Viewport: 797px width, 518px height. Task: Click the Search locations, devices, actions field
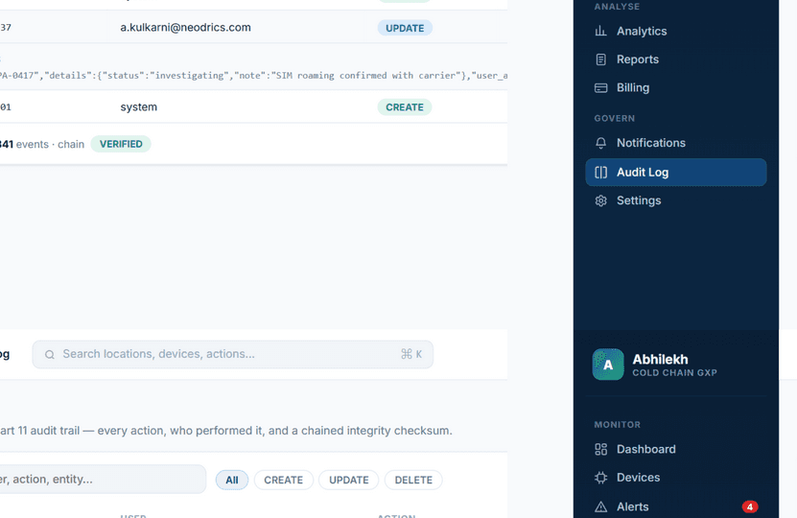(x=232, y=354)
